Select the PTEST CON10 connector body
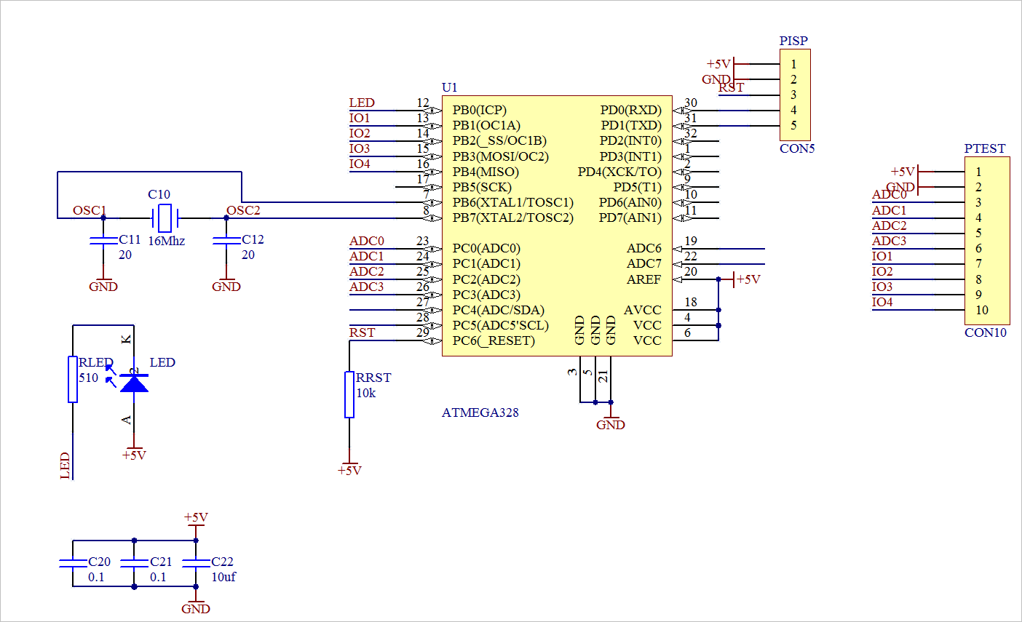Viewport: 1022px width, 622px height. point(987,241)
